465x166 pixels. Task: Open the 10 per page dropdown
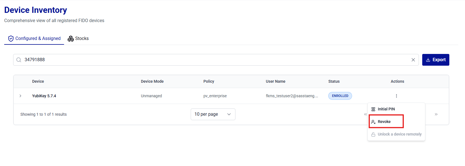point(213,114)
